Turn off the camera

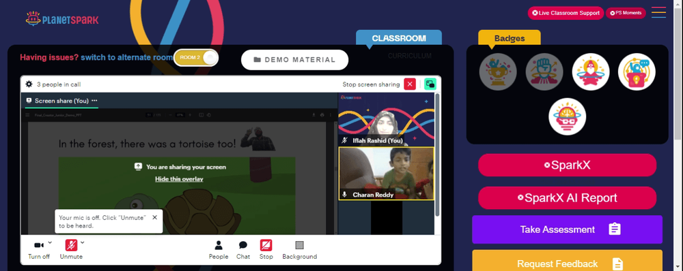[39, 250]
